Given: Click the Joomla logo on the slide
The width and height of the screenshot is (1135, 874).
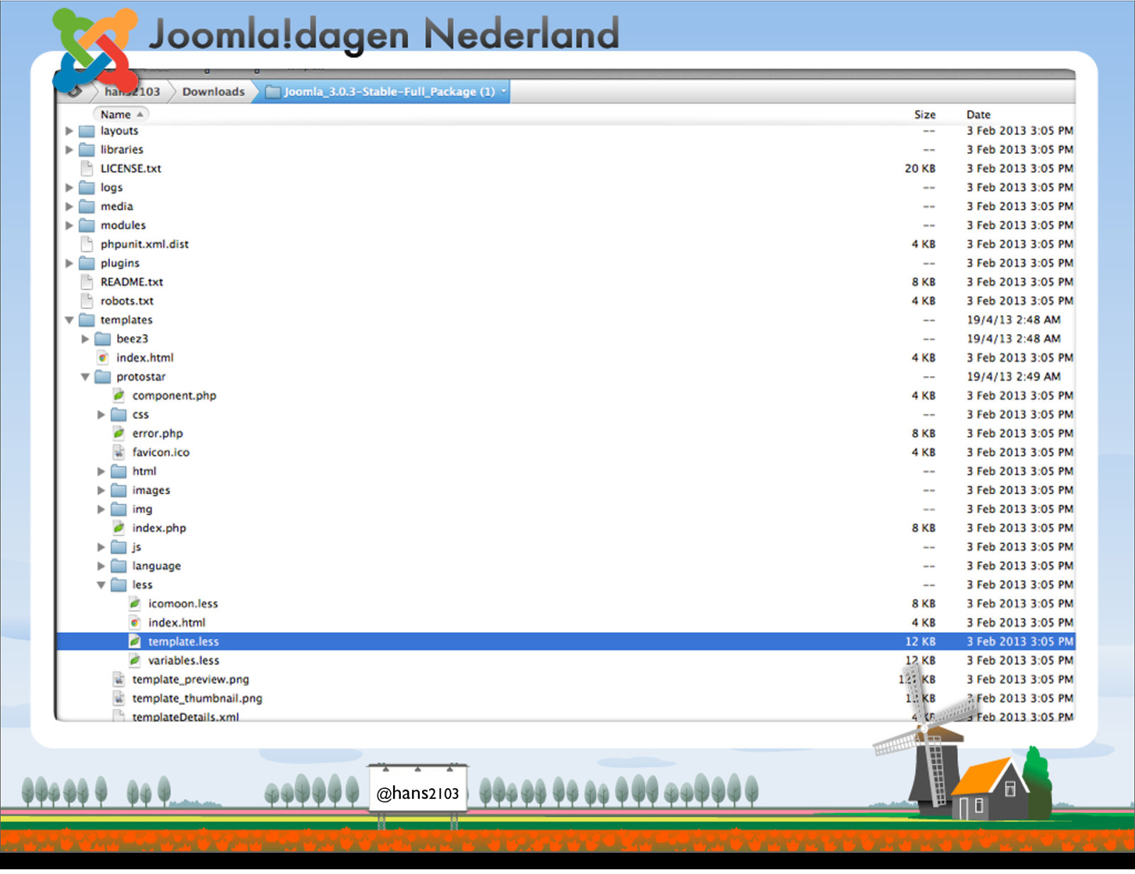Looking at the screenshot, I should point(96,50).
